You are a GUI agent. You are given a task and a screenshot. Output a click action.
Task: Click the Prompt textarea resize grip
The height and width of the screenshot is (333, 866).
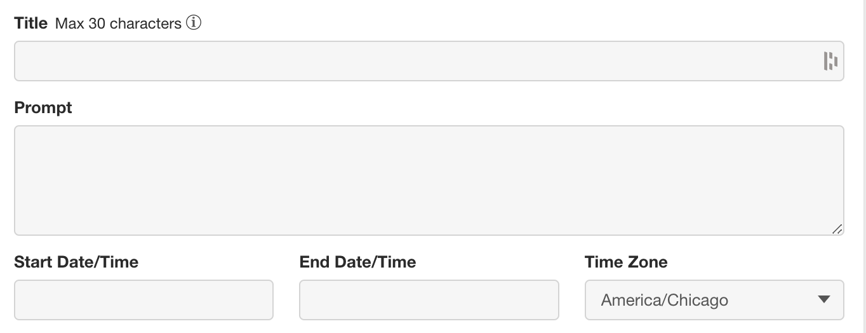click(837, 229)
